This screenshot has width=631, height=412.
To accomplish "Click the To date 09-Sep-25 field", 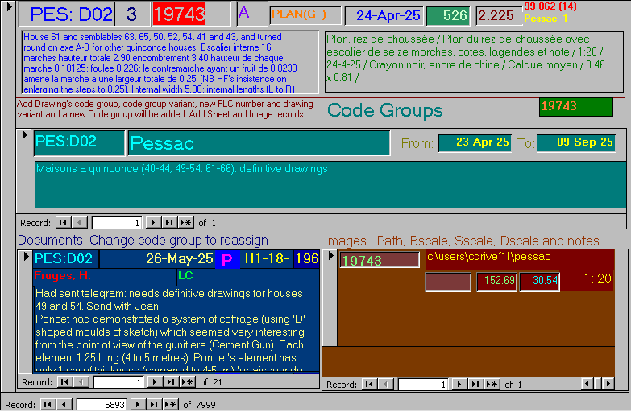I will pos(576,142).
